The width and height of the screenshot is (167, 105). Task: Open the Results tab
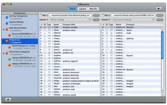pos(93,9)
